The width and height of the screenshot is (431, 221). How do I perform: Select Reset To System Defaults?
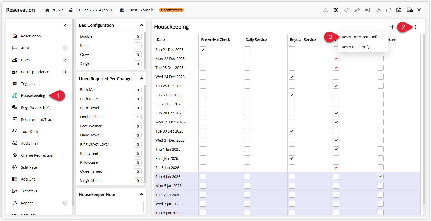[x=363, y=37]
